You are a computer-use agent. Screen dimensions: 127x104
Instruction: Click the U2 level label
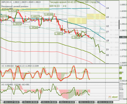coord(107,26)
